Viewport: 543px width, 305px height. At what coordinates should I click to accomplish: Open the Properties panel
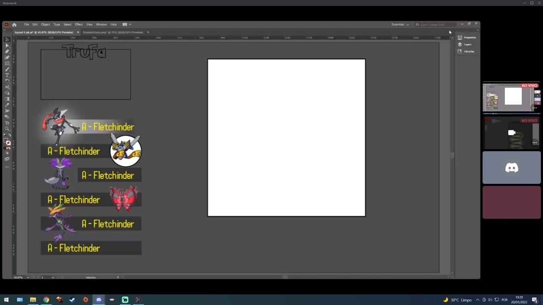pos(460,37)
